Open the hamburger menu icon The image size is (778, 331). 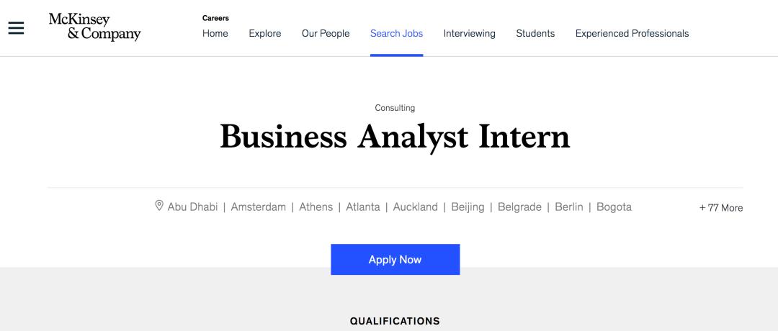point(16,28)
